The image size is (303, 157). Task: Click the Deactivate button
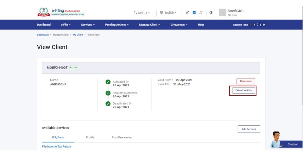pyautogui.click(x=246, y=81)
